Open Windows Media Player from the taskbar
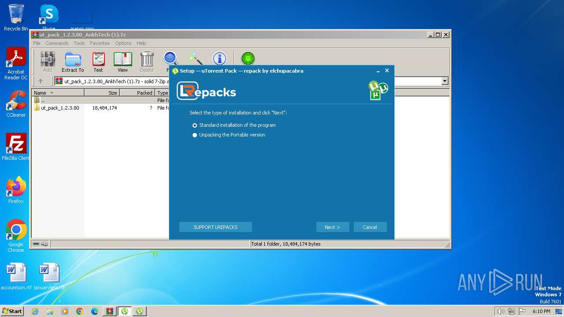Screen dimensions: 564x317 (x=65, y=311)
